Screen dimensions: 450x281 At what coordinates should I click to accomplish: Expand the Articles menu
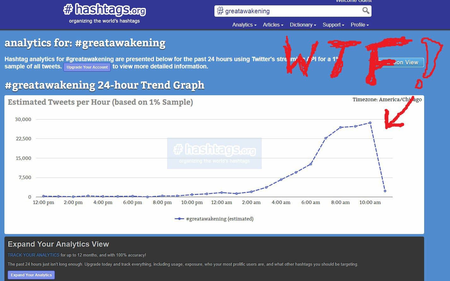273,25
